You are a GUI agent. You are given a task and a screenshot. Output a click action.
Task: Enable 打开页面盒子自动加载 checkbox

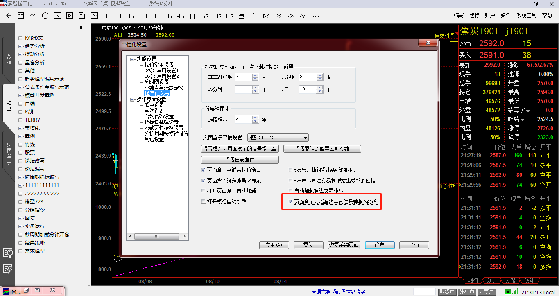[x=204, y=191]
